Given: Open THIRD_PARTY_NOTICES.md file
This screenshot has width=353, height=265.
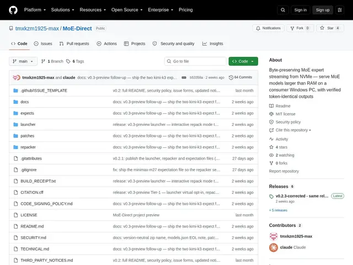Looking at the screenshot, I should coord(47,260).
